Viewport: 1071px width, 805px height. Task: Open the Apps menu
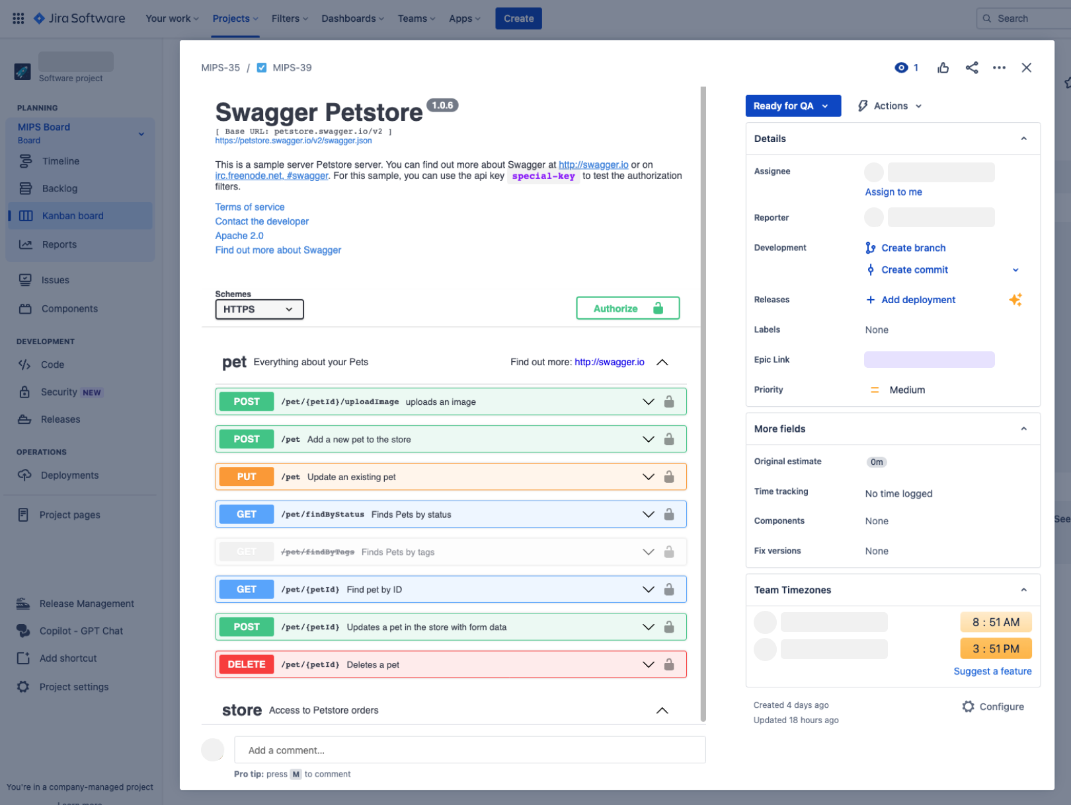point(465,18)
